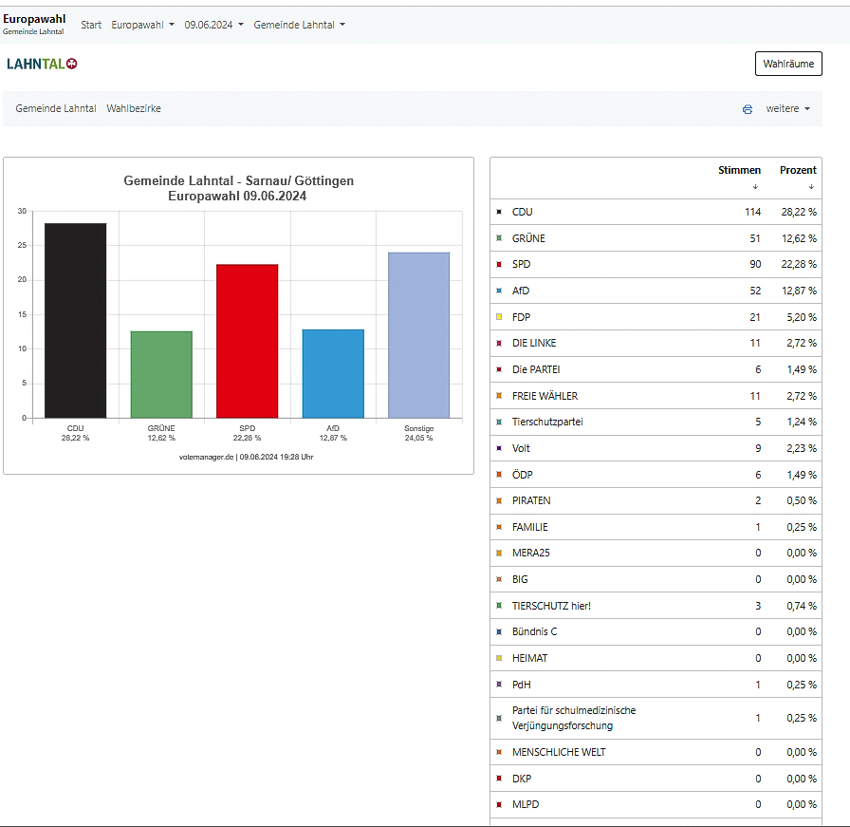Image resolution: width=850 pixels, height=827 pixels.
Task: Open the 09.06.2024 date dropdown
Action: pos(213,25)
